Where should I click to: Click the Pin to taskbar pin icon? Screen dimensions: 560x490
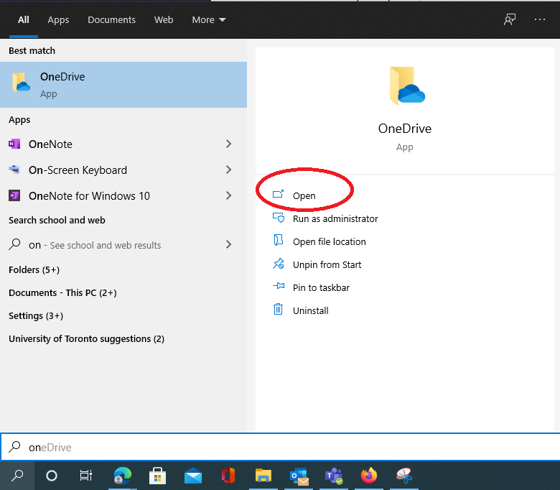click(x=279, y=286)
